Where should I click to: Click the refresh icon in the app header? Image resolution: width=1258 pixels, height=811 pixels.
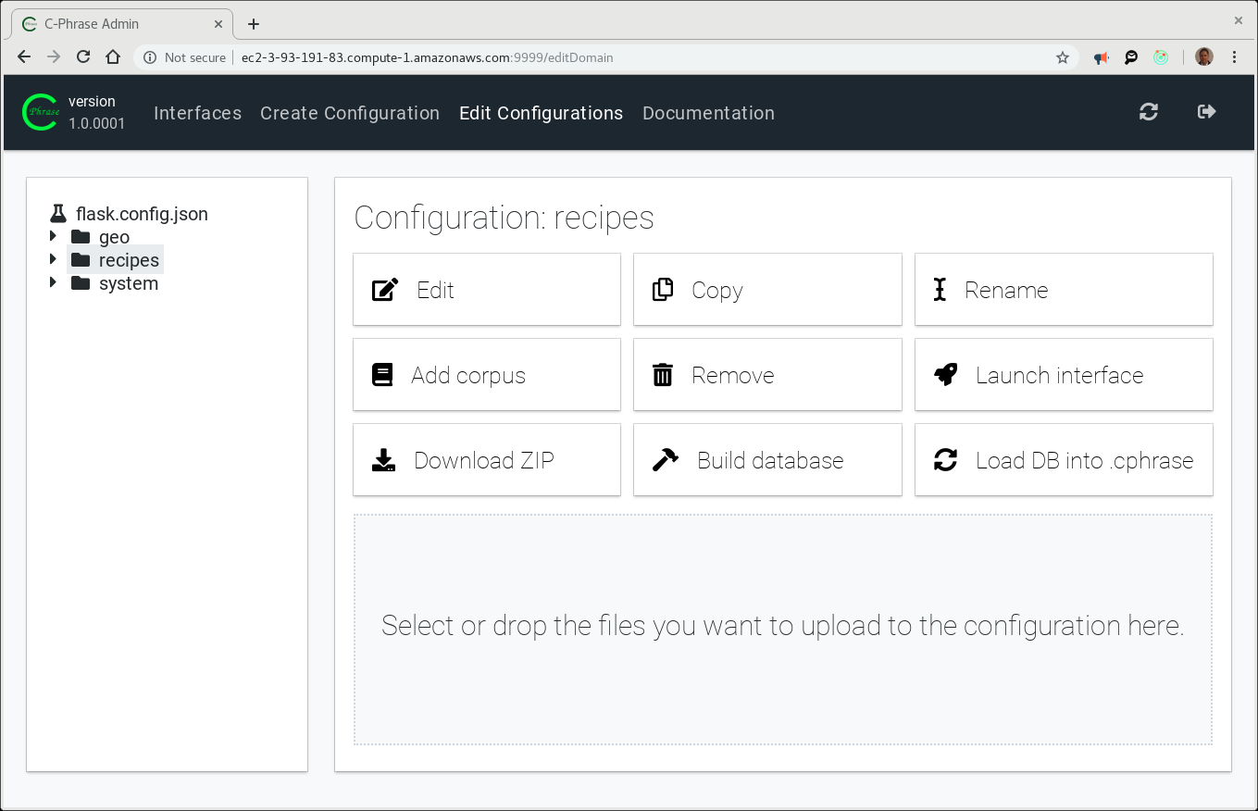1149,112
